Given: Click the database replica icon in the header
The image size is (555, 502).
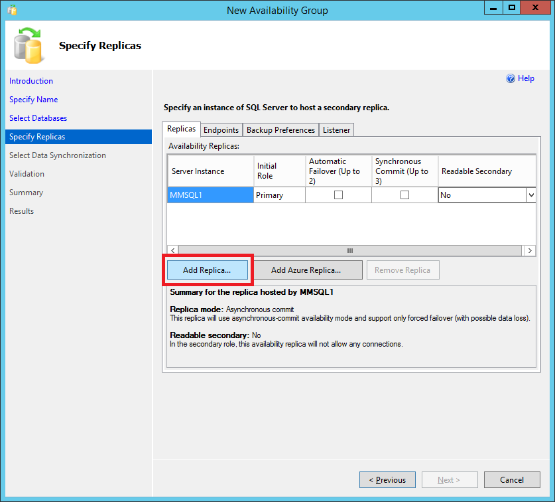Looking at the screenshot, I should tap(29, 44).
